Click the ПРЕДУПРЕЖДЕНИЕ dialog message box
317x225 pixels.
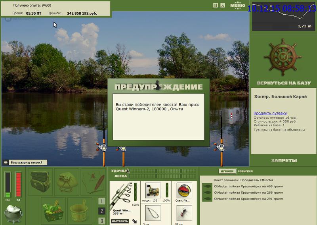pos(158,117)
